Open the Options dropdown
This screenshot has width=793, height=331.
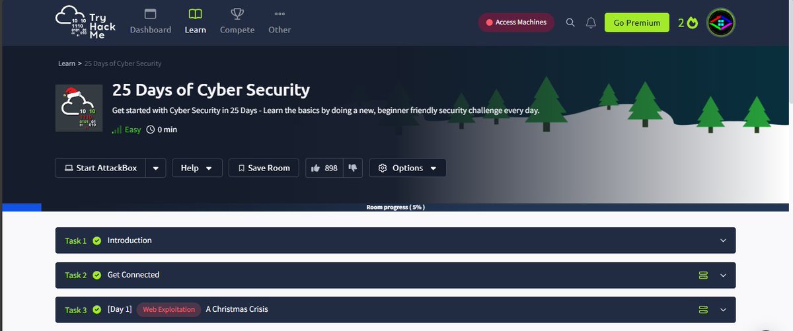pos(408,168)
